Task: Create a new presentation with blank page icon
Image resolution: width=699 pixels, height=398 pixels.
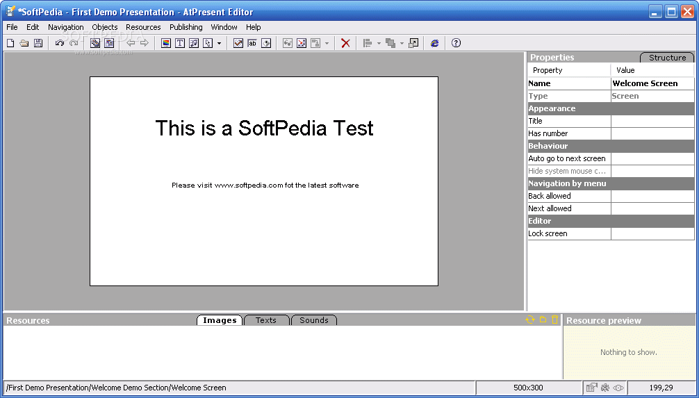Action: [10, 43]
